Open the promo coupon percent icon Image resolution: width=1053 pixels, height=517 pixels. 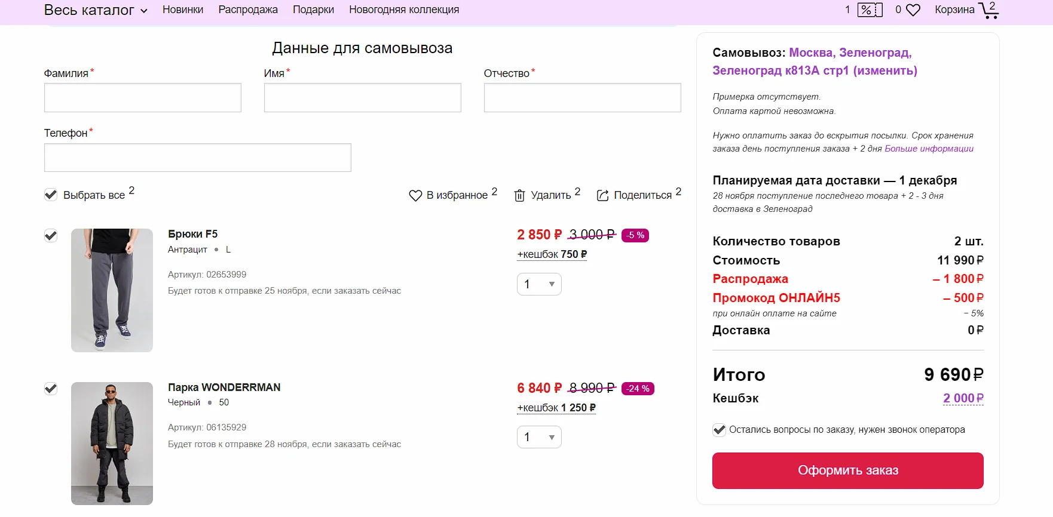(870, 10)
